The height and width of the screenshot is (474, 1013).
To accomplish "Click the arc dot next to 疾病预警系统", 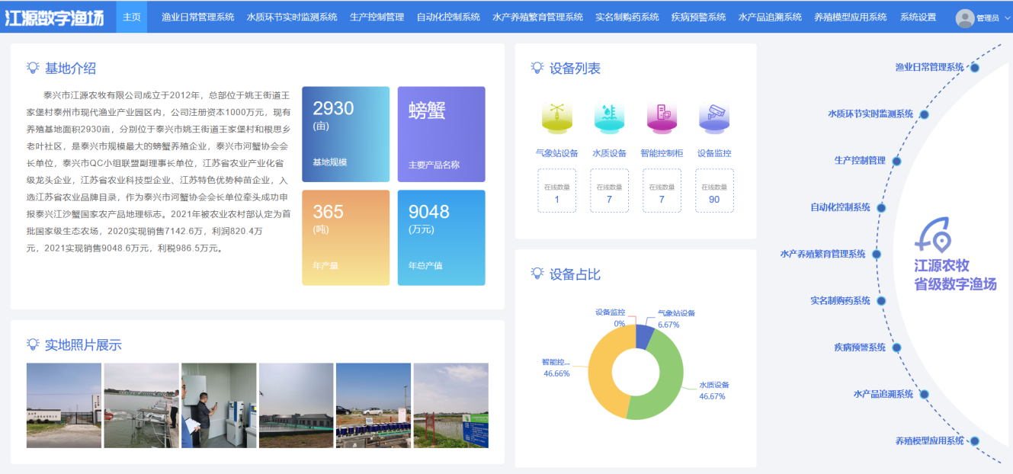I will pos(896,347).
